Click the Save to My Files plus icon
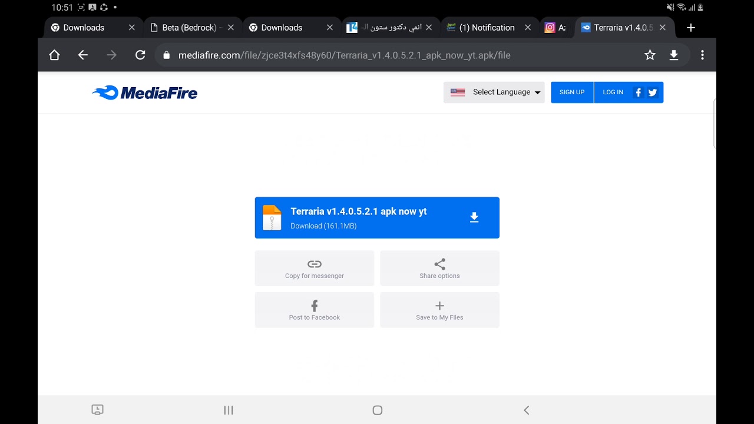Viewport: 754px width, 424px height. tap(439, 306)
